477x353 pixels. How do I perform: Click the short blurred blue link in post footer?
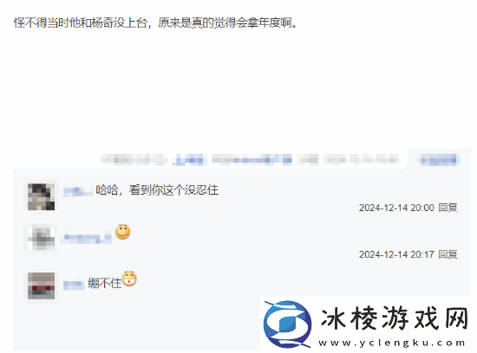click(x=190, y=160)
